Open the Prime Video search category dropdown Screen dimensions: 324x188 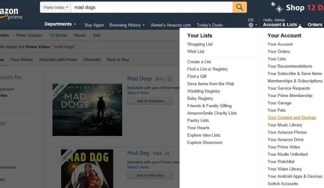[55, 8]
